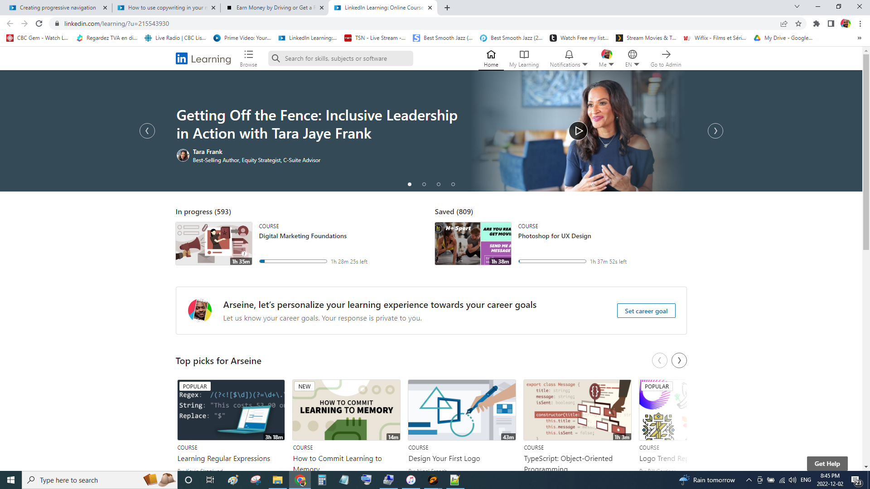Open the Browse menu icon
This screenshot has width=870, height=489.
click(248, 55)
